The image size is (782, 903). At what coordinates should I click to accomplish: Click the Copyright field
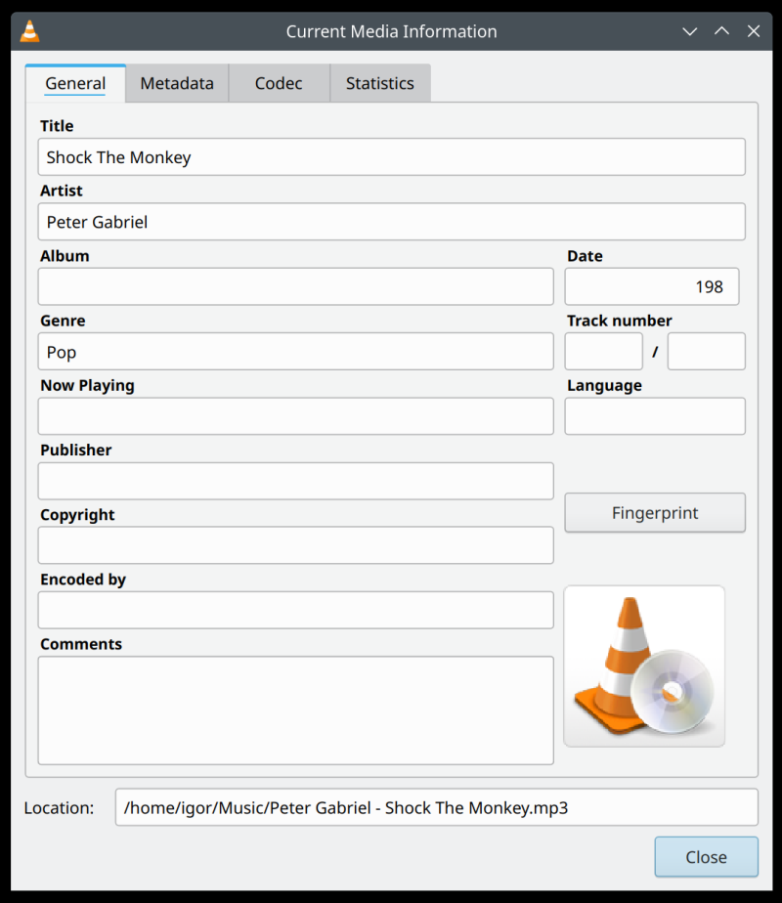[x=296, y=545]
